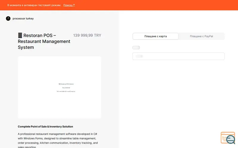Screen dimensions: 238x148
Task: Select the Плащане с карта tab
Action: [155, 36]
